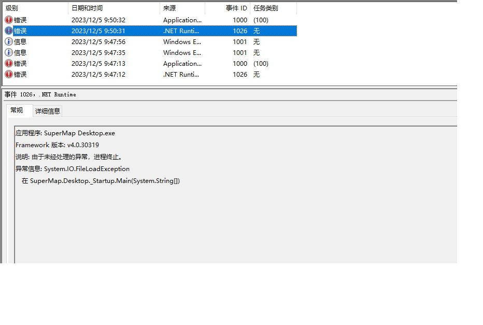
Task: Click task category (100) in 9:50:32 row
Action: (261, 20)
